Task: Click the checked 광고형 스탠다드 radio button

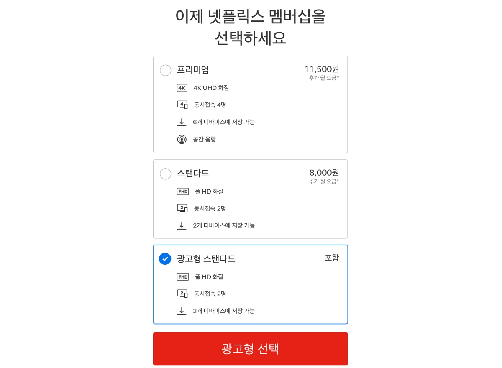Action: tap(165, 259)
